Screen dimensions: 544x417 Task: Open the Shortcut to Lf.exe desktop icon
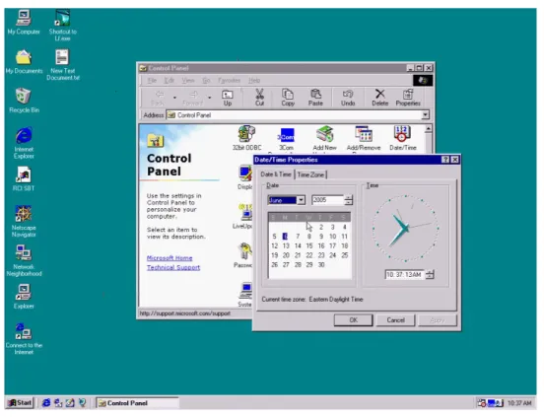coord(62,25)
